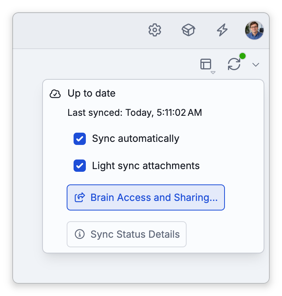The image size is (282, 296).
Task: Click the 3D box icon
Action: click(188, 30)
